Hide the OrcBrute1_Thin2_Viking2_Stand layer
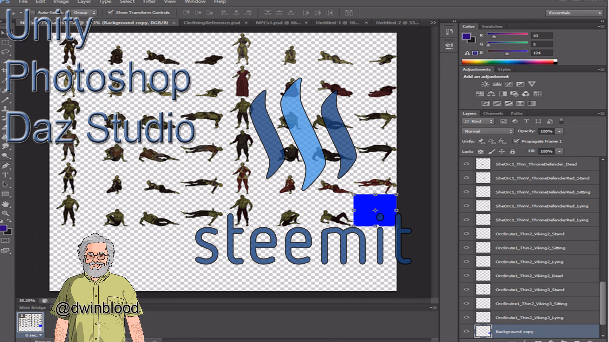 click(466, 234)
